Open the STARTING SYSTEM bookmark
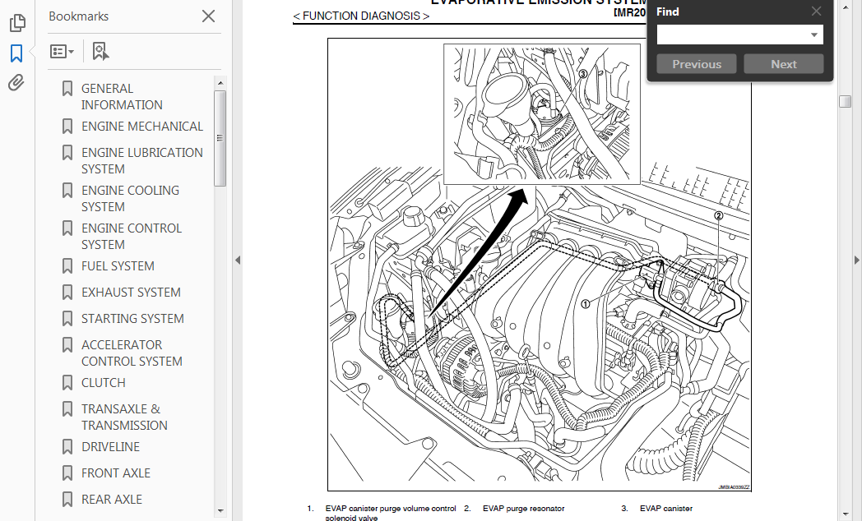 coord(132,319)
